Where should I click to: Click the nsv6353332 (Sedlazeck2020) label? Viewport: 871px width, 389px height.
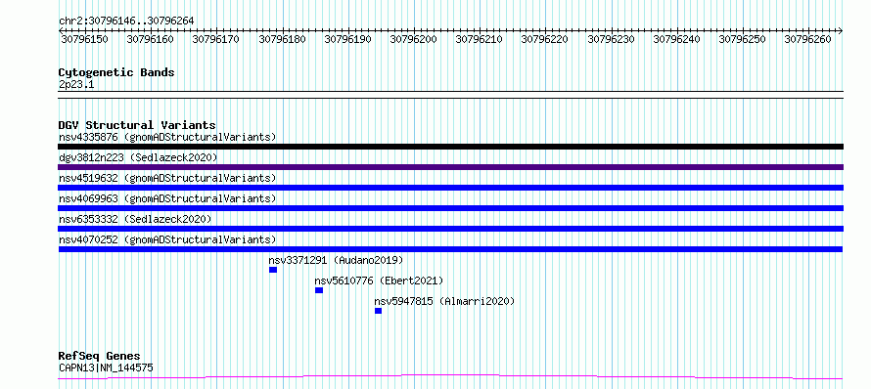tap(135, 219)
